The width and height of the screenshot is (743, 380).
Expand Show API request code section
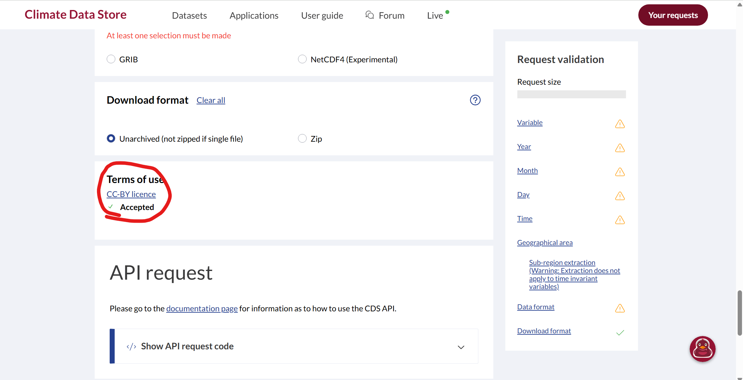click(x=187, y=346)
